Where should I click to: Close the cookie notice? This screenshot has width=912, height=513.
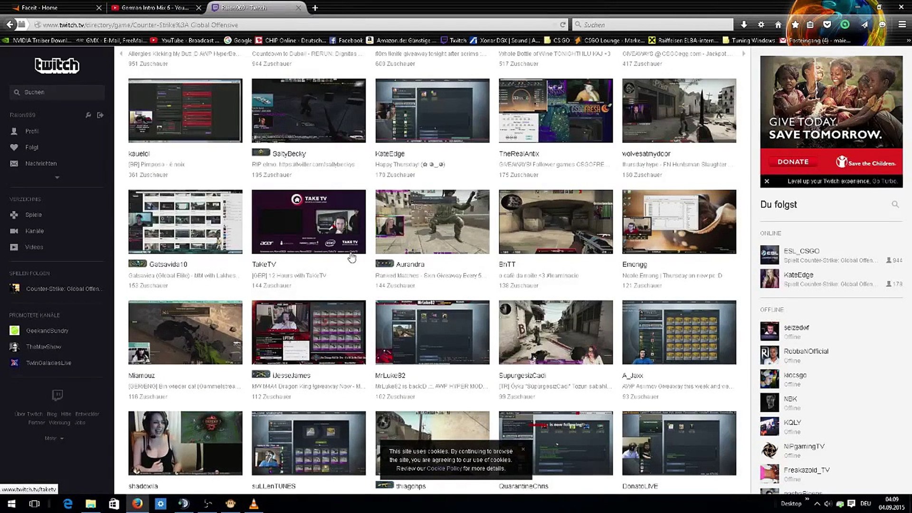tap(523, 449)
